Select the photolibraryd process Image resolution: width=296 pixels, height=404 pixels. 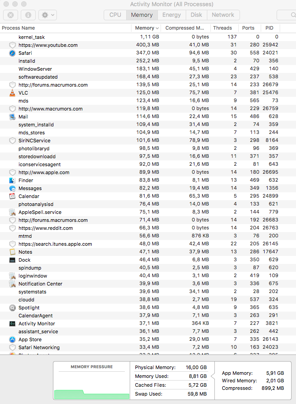148,149
